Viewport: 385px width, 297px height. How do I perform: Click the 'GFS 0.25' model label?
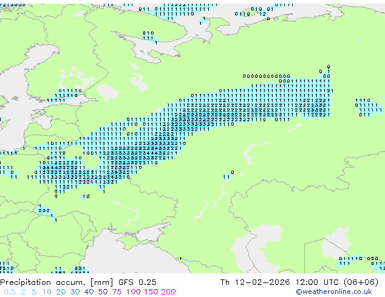pyautogui.click(x=137, y=282)
